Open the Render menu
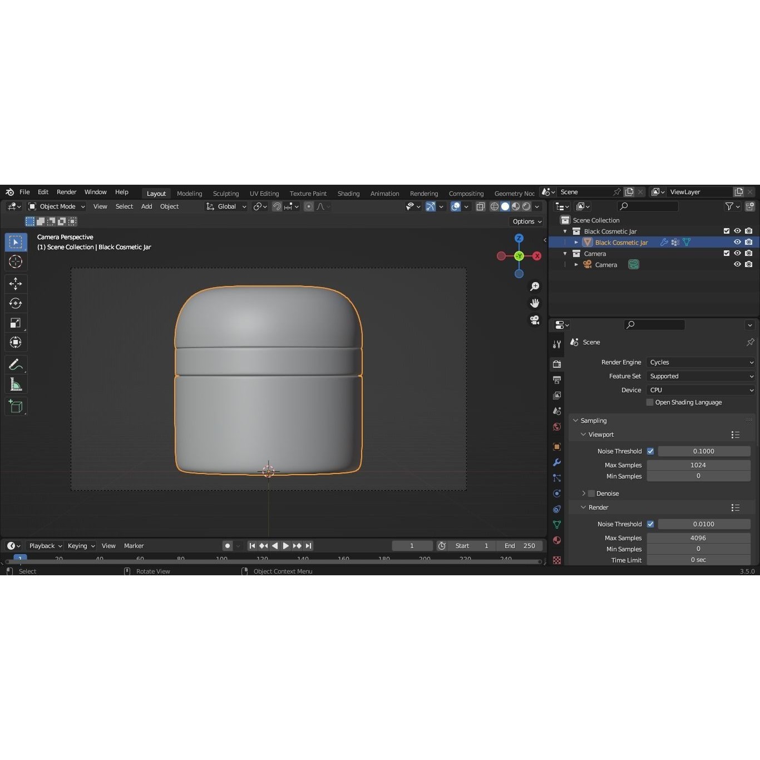The height and width of the screenshot is (760, 760). click(66, 192)
